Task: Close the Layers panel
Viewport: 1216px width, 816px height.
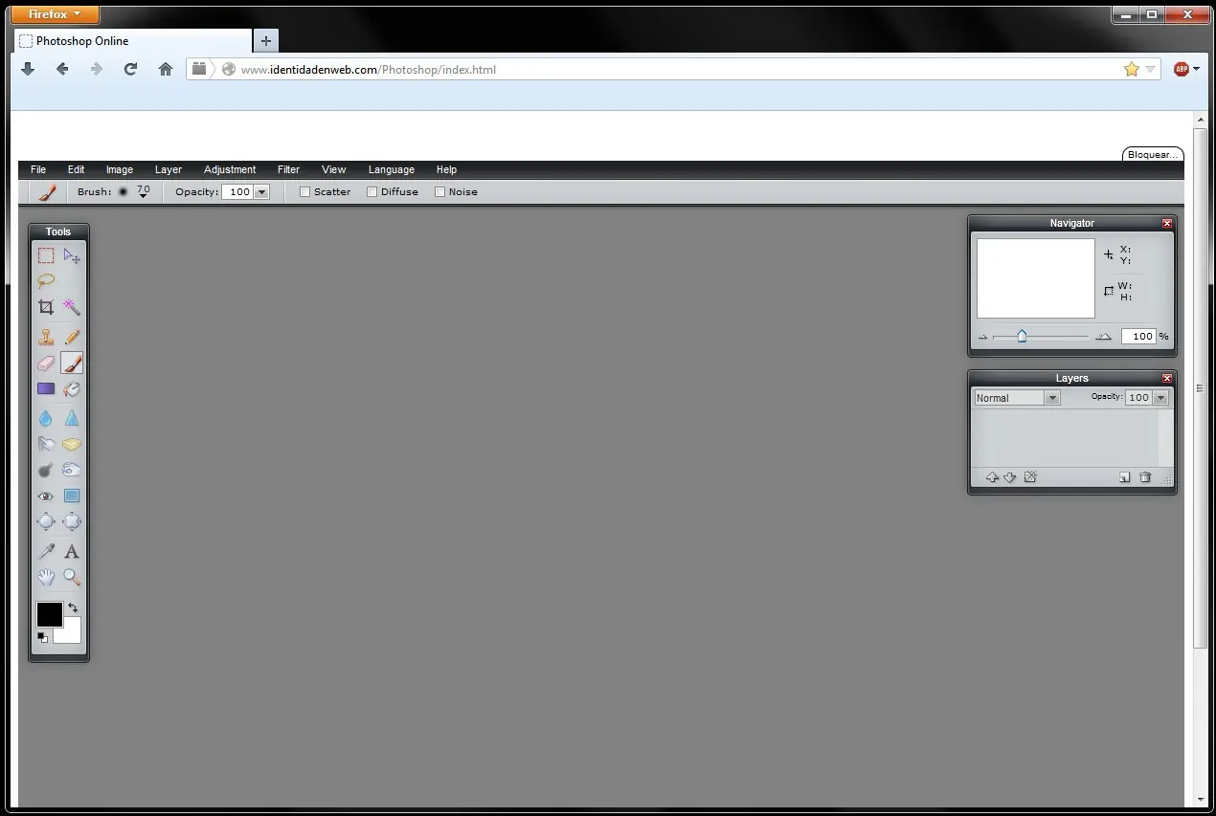Action: pos(1166,378)
